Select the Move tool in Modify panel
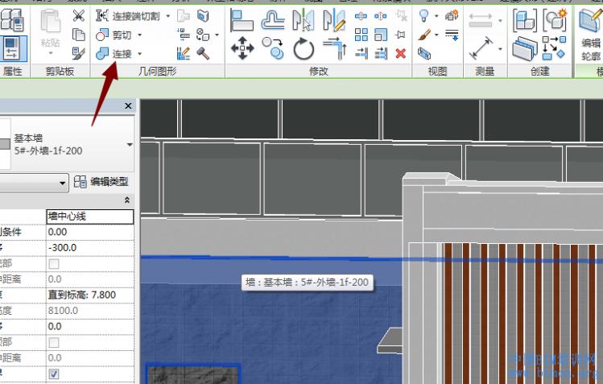The height and width of the screenshot is (384, 603). 242,48
